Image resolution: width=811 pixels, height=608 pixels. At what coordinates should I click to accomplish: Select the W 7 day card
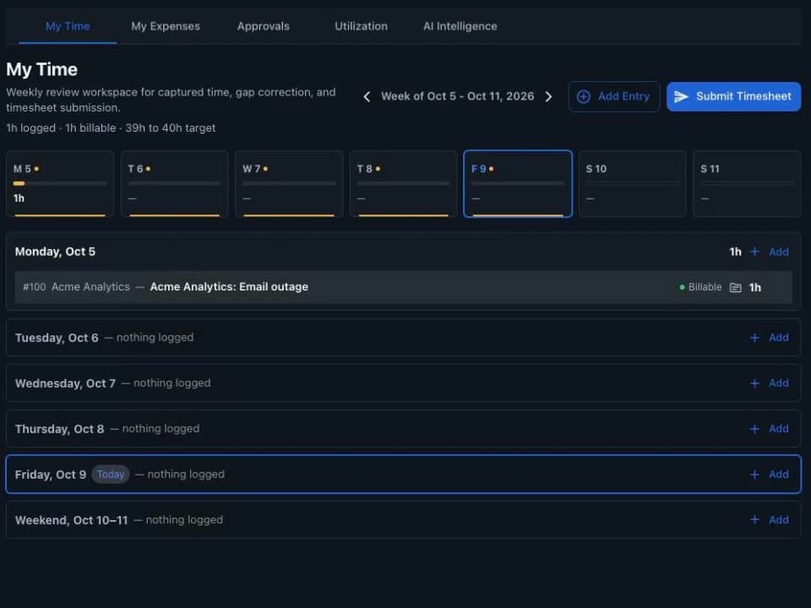coord(289,184)
